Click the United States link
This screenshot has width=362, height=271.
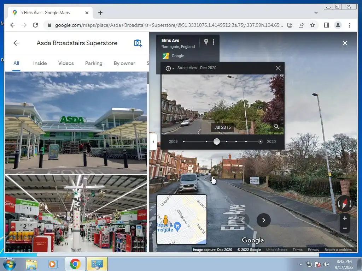point(276,250)
